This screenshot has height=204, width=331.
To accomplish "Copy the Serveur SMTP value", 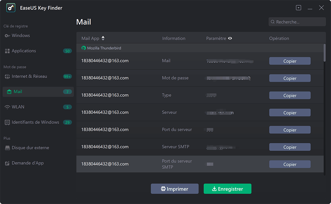I will tap(290, 147).
